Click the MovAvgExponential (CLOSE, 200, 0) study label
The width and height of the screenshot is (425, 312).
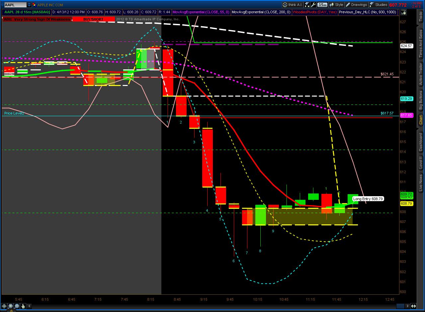261,12
